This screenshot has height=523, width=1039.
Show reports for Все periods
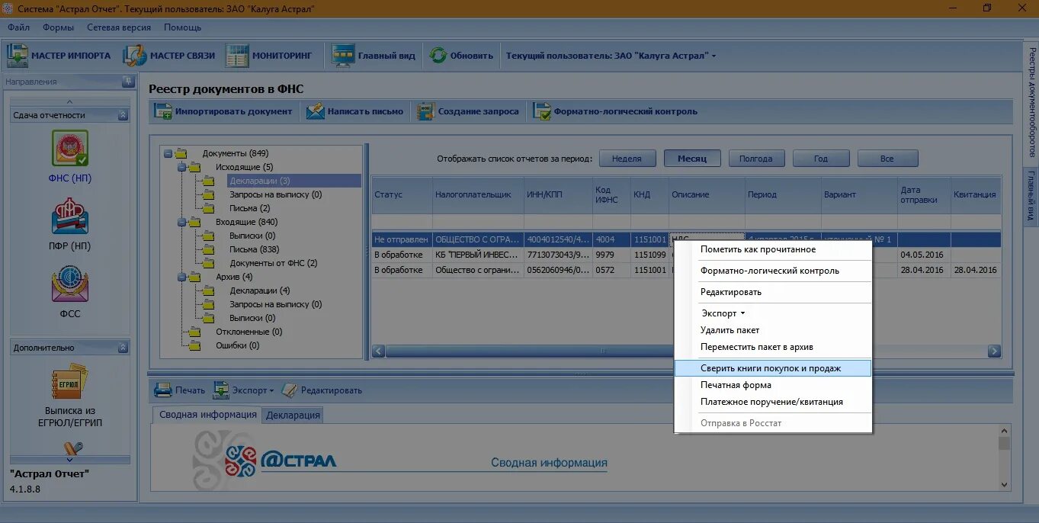887,159
